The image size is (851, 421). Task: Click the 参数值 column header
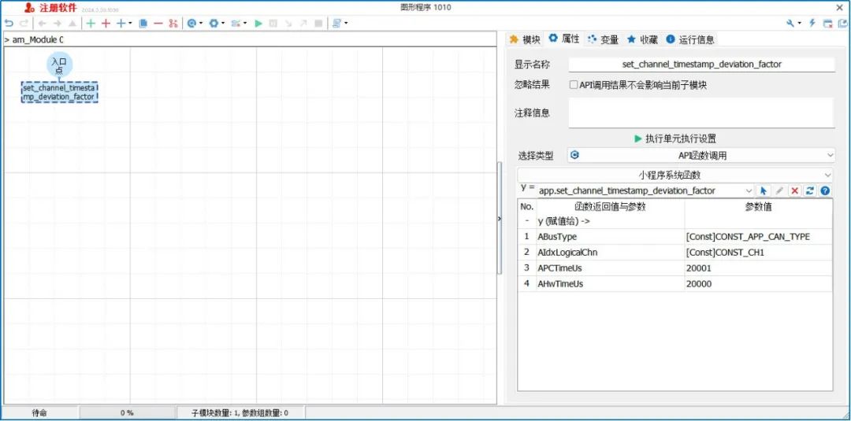click(x=758, y=207)
